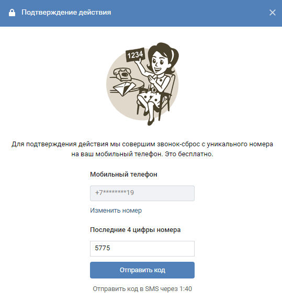The image size is (282, 302).
Task: Focus the last 4 digits input field
Action: point(142,249)
